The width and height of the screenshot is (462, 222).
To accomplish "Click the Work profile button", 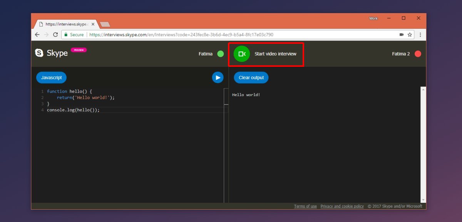I will point(373,18).
